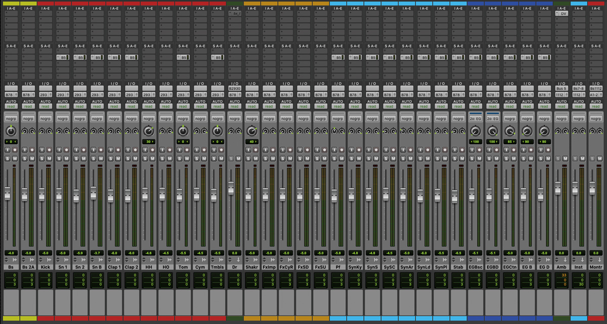Select the Shakr track name
607x324 pixels.
(x=252, y=267)
